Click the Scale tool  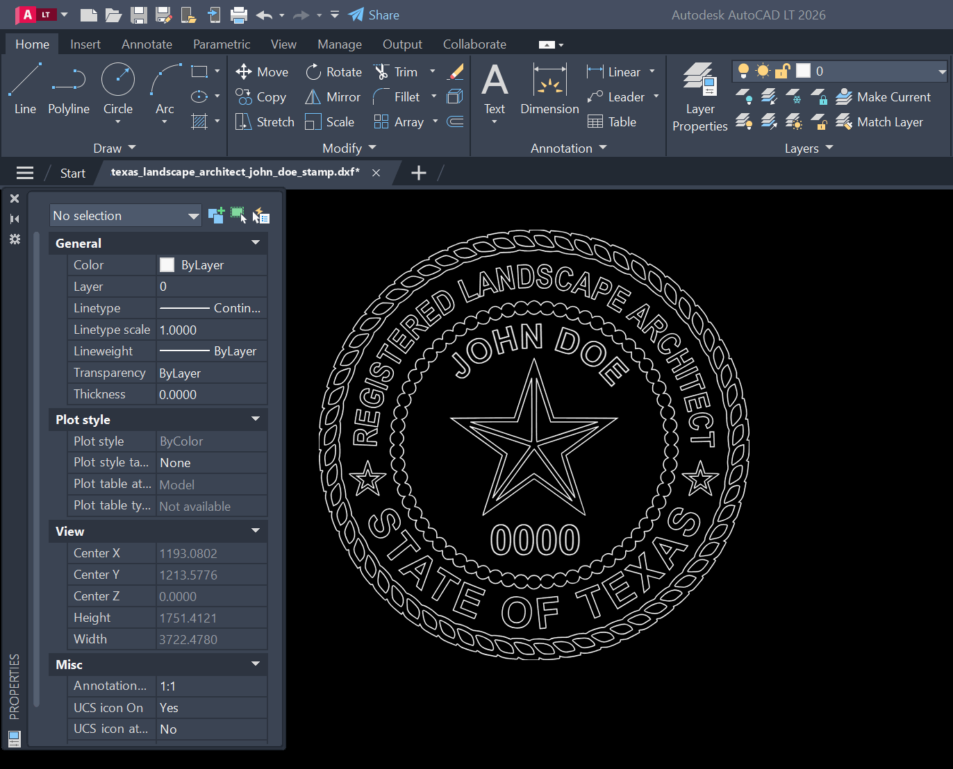click(x=330, y=121)
